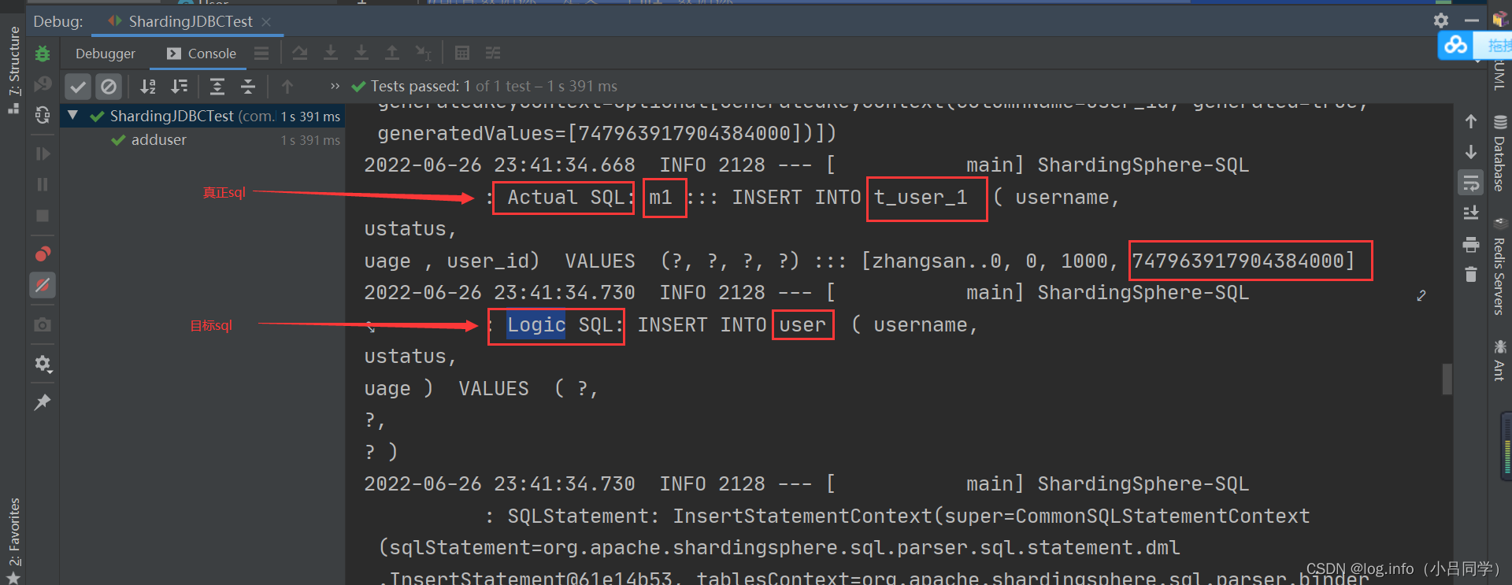Click the layout lines icon beside Console
The width and height of the screenshot is (1512, 585).
(x=261, y=53)
